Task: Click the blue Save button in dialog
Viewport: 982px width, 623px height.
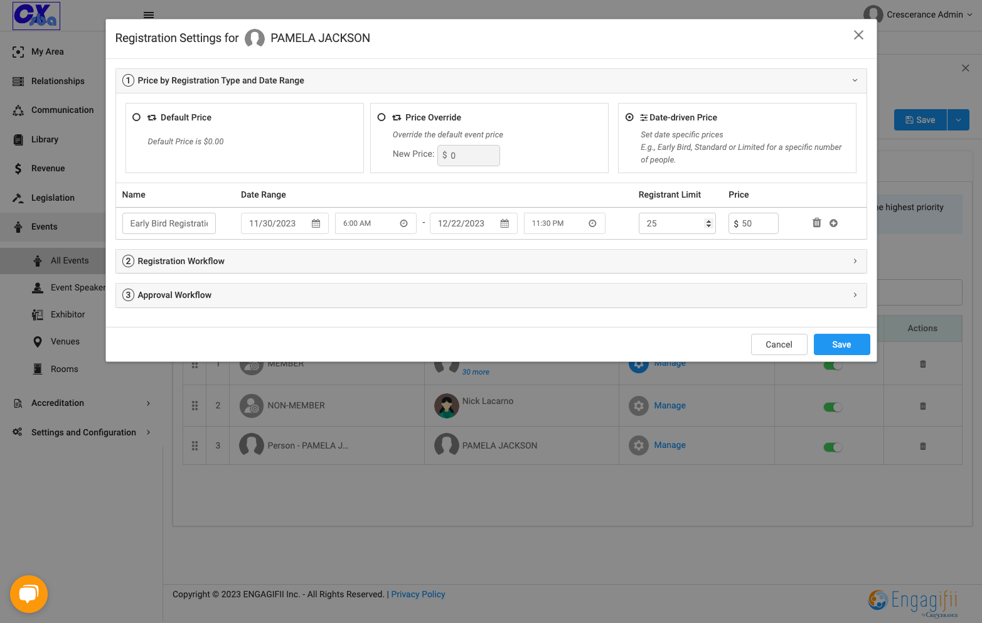Action: click(841, 344)
